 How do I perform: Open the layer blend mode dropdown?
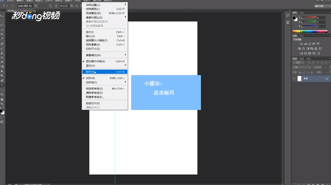pyautogui.click(x=302, y=68)
